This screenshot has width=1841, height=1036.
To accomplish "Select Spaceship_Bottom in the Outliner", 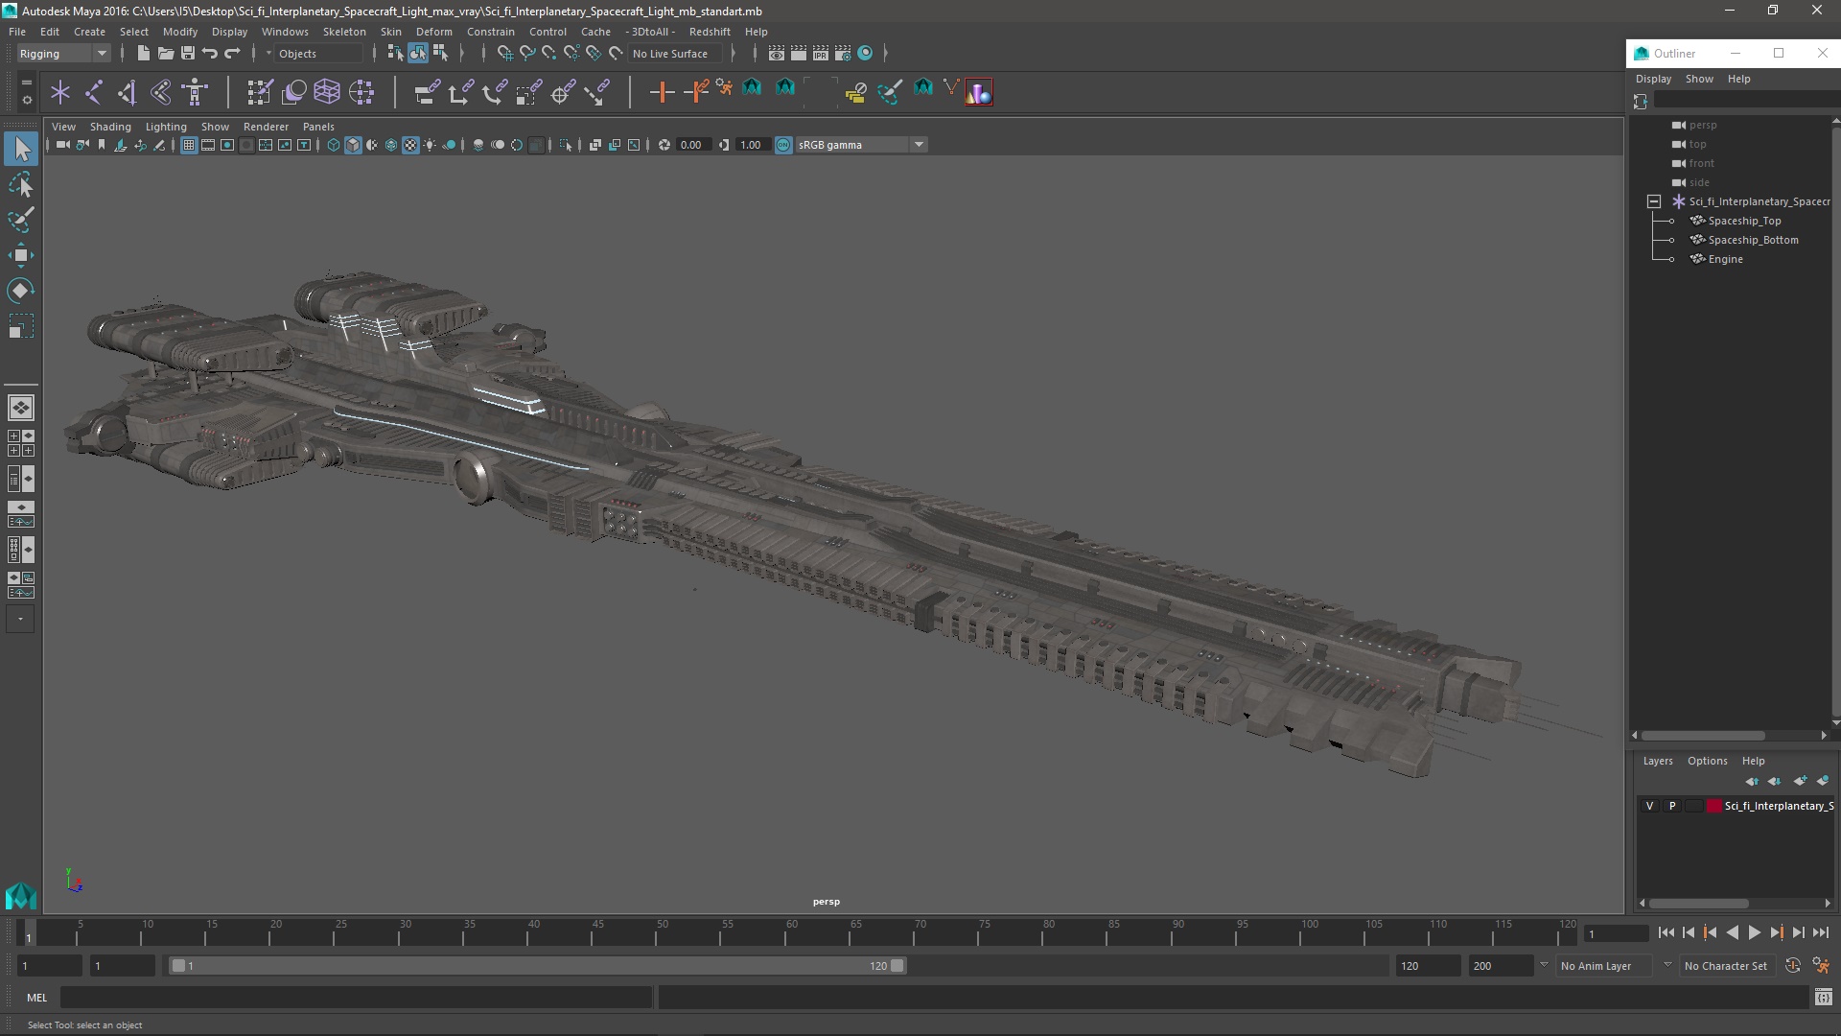I will [1753, 240].
